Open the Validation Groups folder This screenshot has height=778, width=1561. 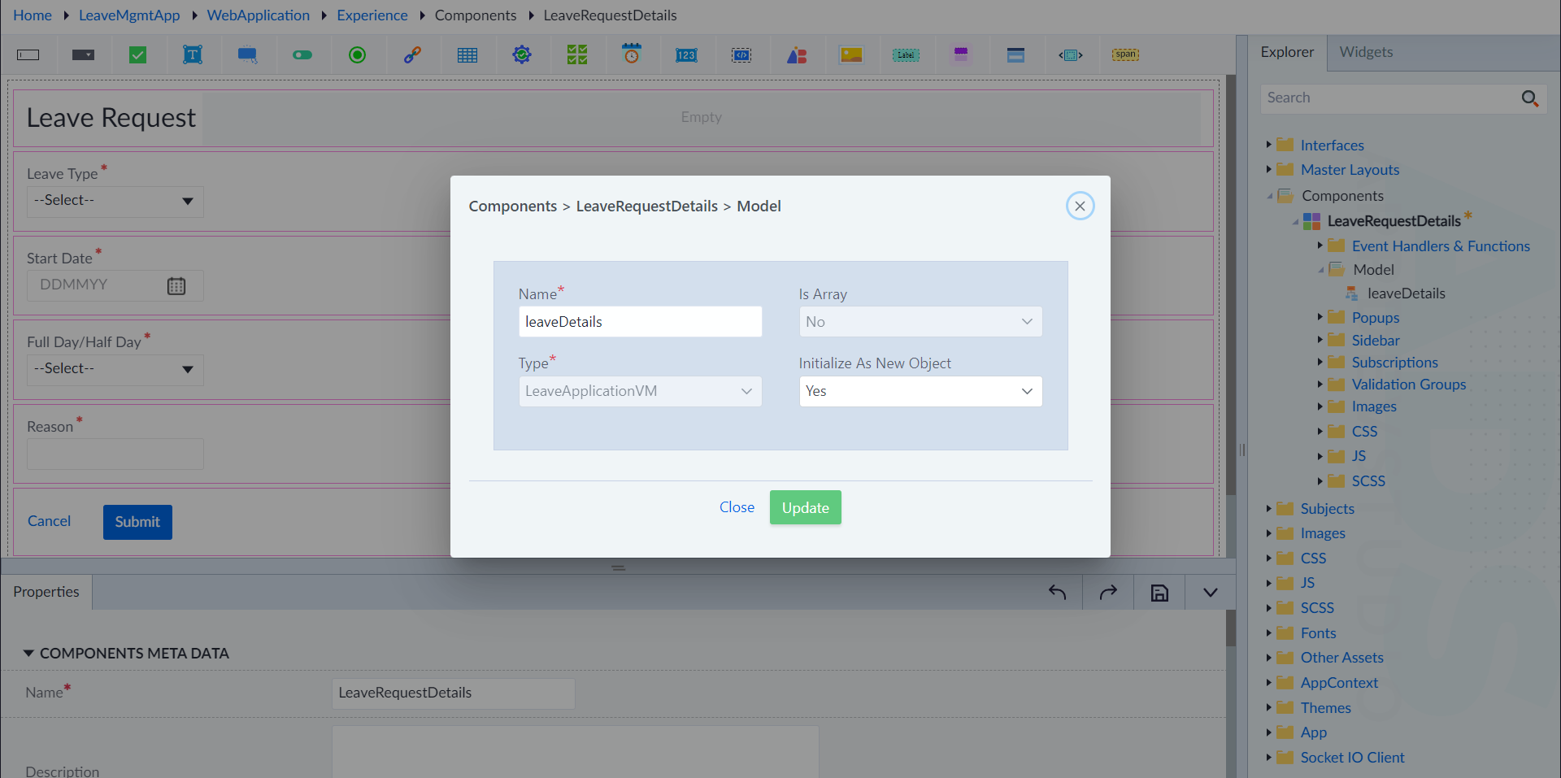click(x=1408, y=385)
